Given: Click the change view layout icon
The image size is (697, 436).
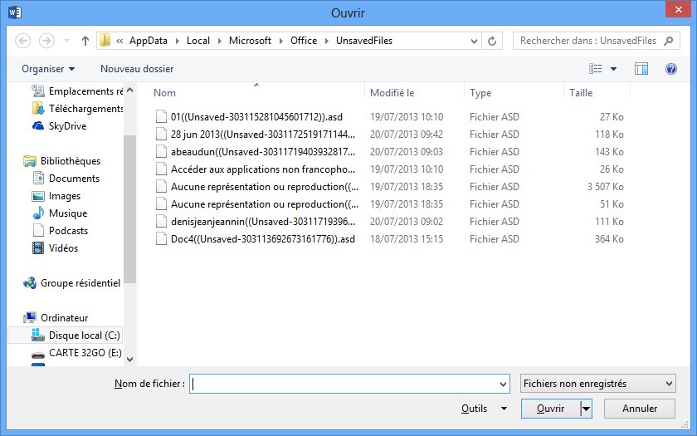Looking at the screenshot, I should pos(595,69).
